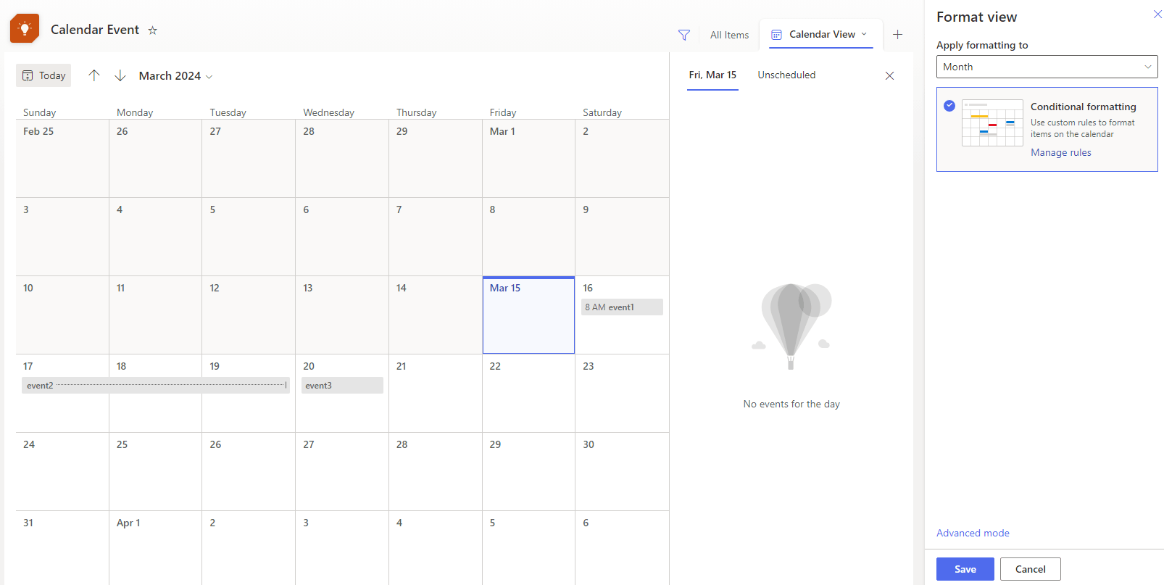Select the Apr 1 day cell
The height and width of the screenshot is (585, 1164).
tap(156, 547)
